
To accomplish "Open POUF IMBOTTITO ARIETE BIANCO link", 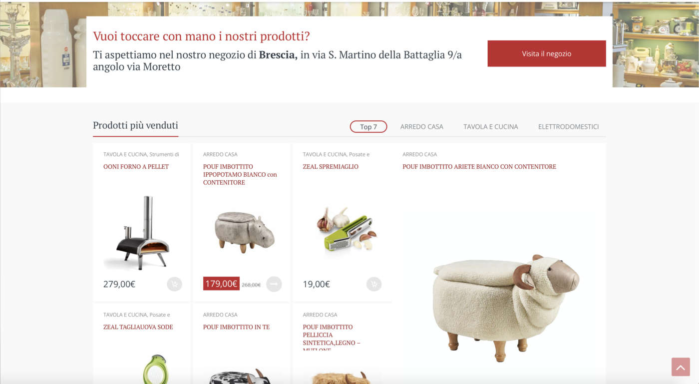I will (x=479, y=167).
